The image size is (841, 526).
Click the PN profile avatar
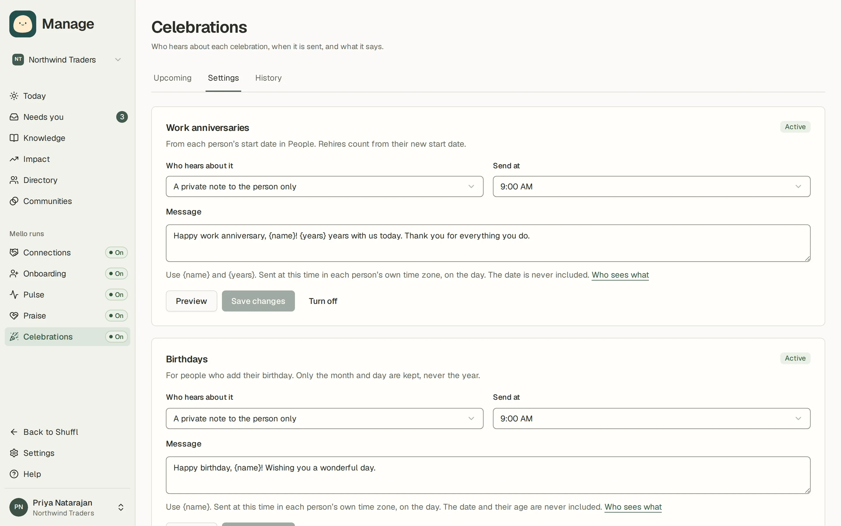tap(19, 507)
